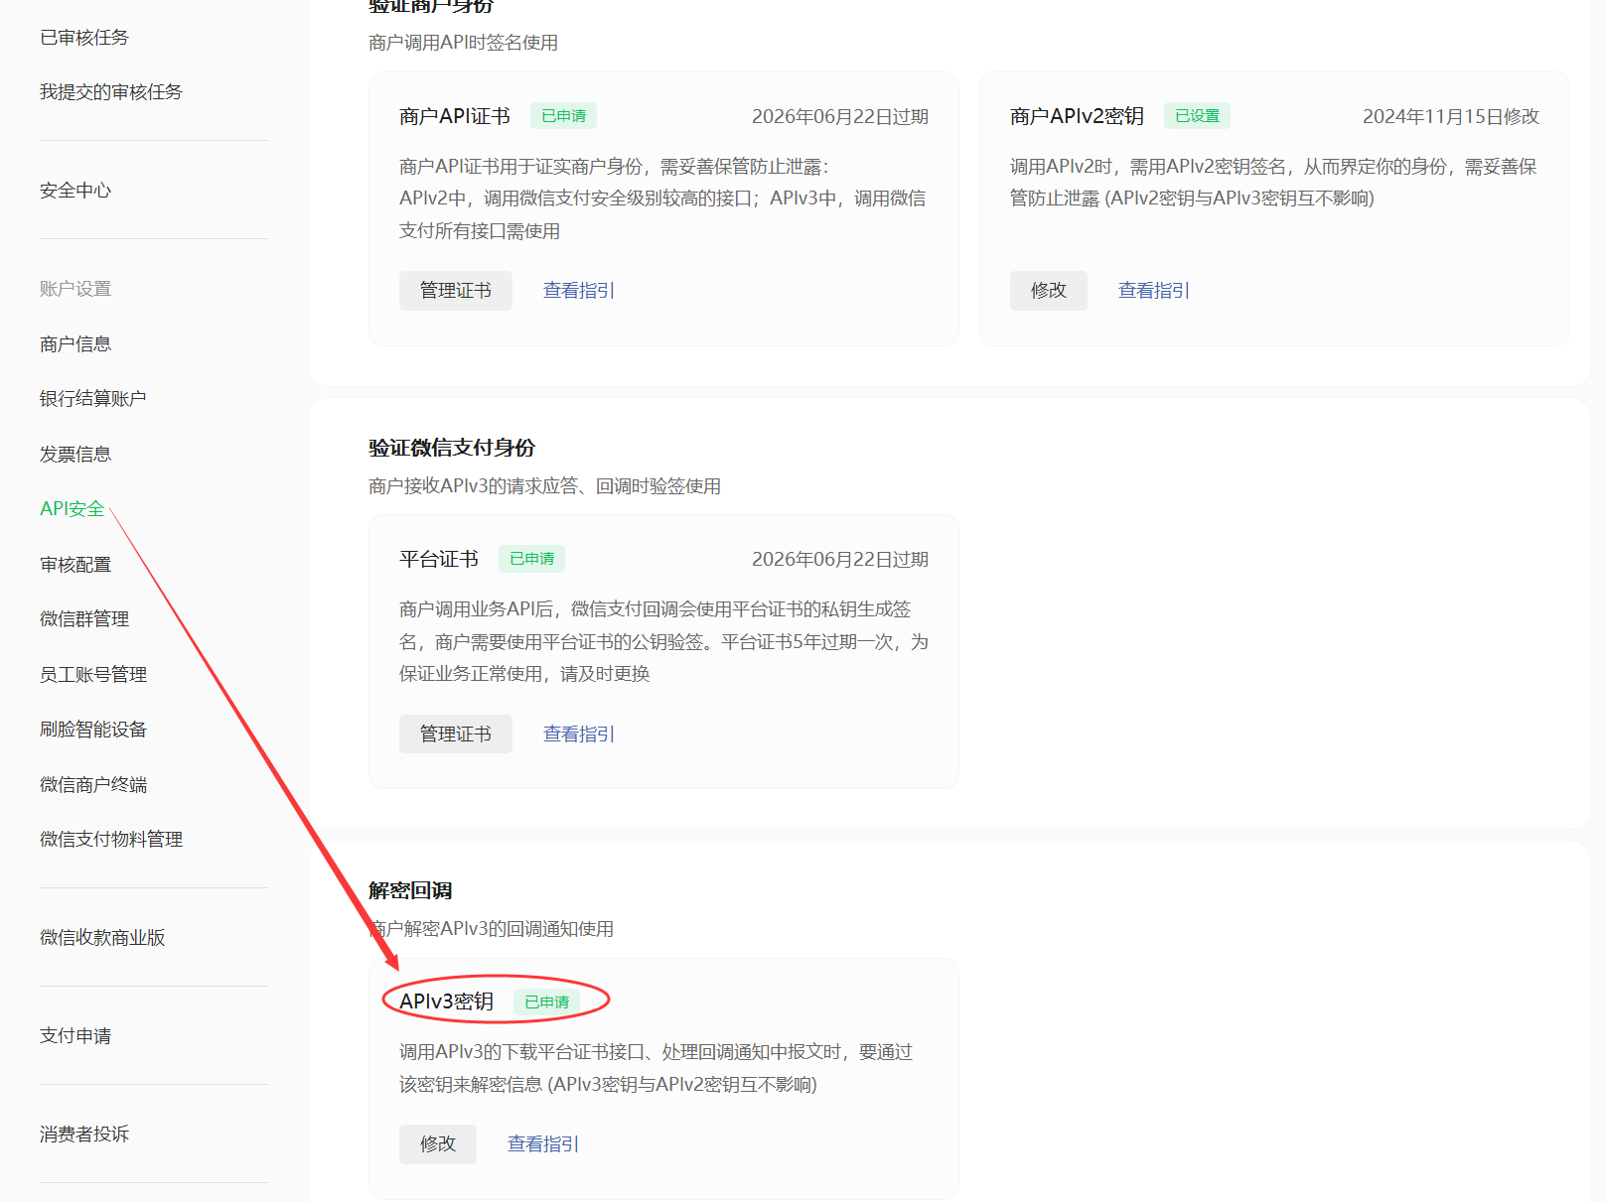Select 消费者投诉 in the sidebar

84,1135
